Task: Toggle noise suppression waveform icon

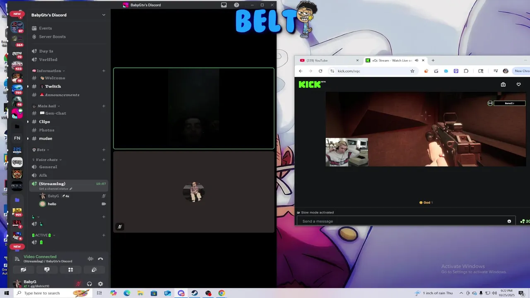Action: coord(90,259)
